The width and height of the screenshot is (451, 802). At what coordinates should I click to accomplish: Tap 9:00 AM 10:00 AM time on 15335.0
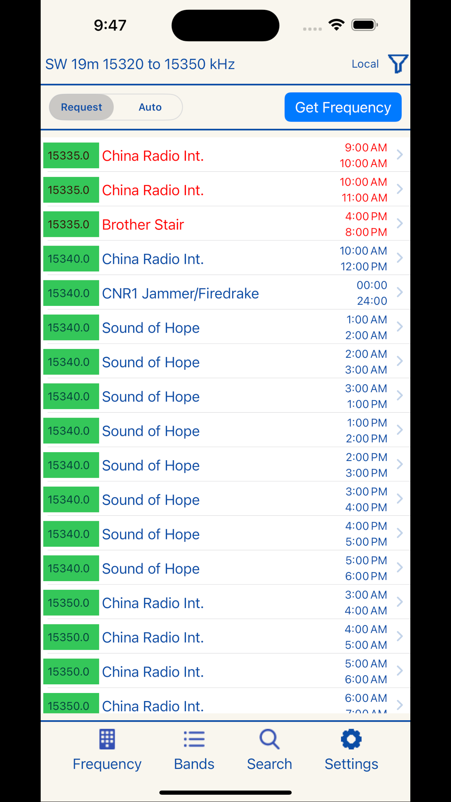[363, 155]
